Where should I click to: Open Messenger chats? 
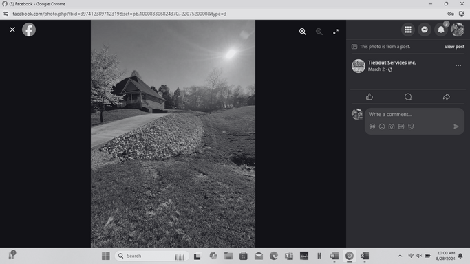[x=425, y=30]
